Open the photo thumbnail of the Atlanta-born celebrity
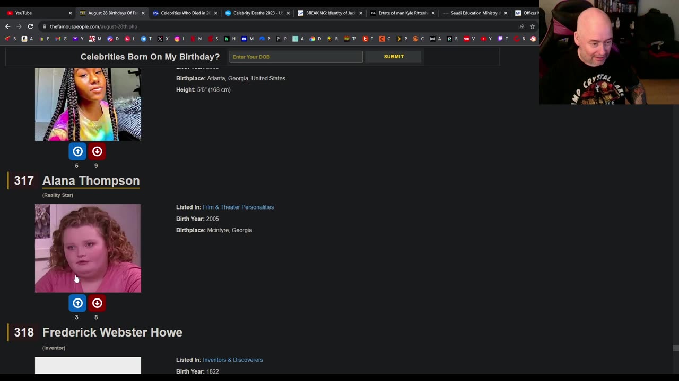 [x=88, y=104]
